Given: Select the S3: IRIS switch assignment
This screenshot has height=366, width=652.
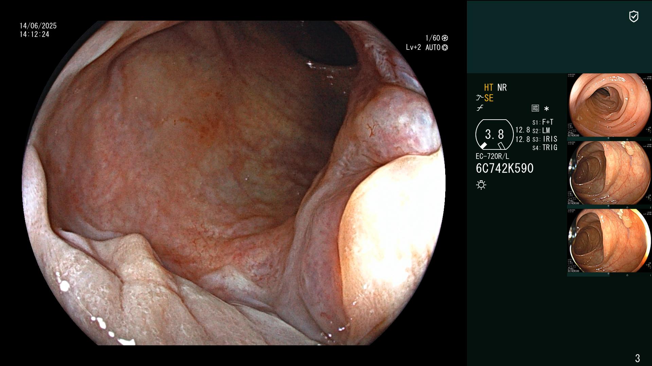Looking at the screenshot, I should click(545, 139).
